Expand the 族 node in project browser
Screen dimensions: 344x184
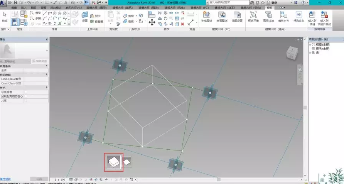point(310,52)
